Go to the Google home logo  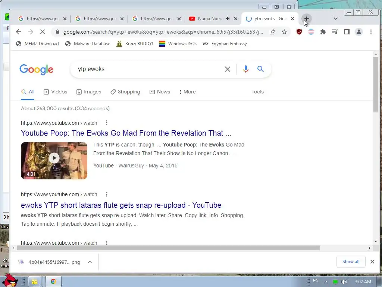(x=36, y=70)
